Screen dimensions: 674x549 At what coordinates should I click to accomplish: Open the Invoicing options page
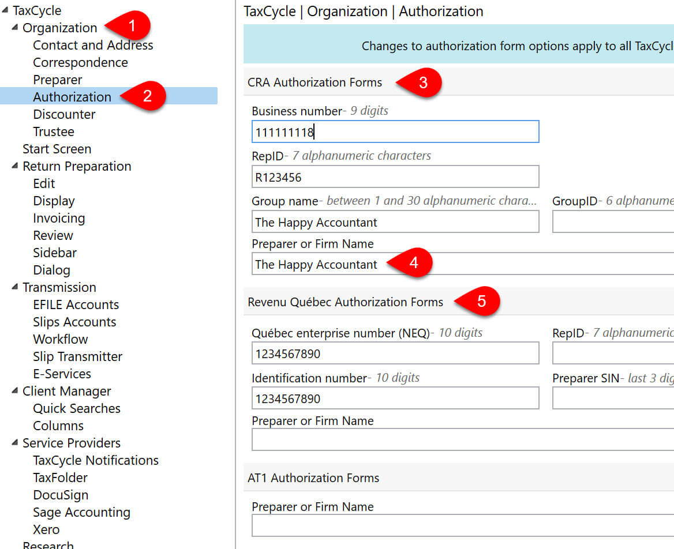pos(59,218)
